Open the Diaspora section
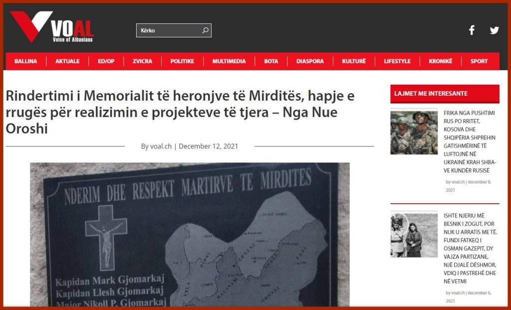This screenshot has width=511, height=310. click(x=310, y=61)
